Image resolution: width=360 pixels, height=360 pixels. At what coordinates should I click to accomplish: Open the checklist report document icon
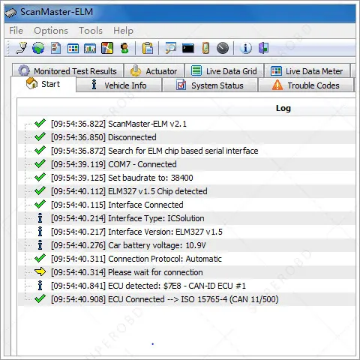pos(55,48)
